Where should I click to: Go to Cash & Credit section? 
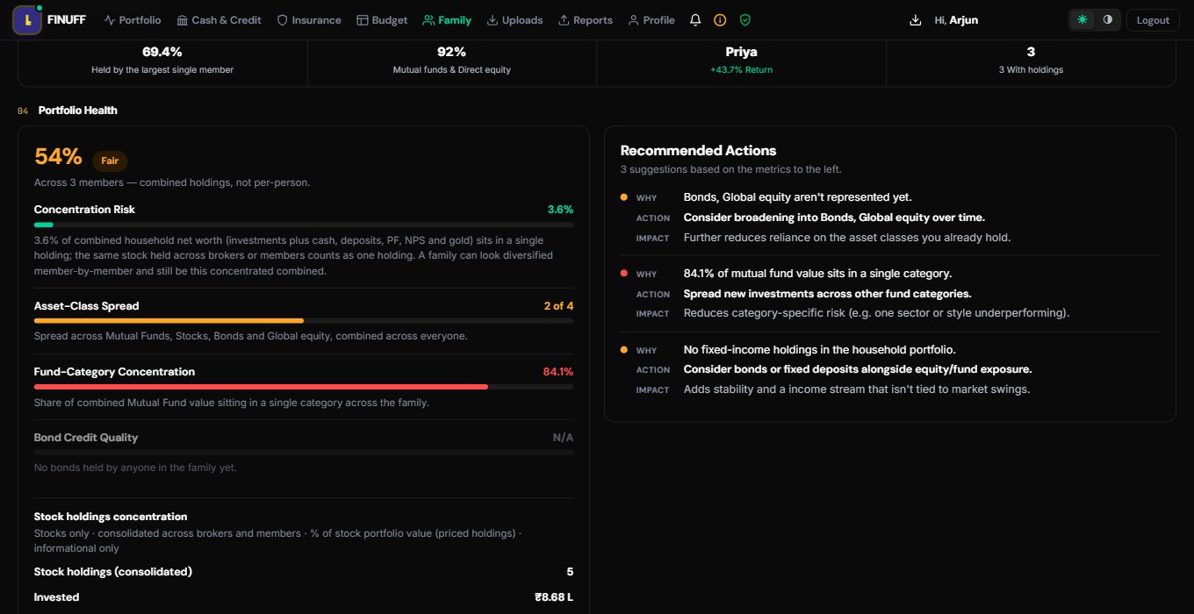click(x=219, y=20)
